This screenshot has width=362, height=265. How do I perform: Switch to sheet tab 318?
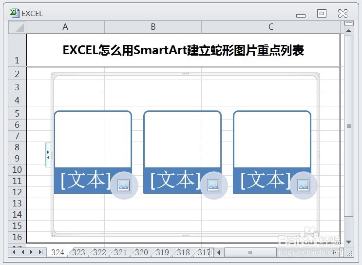click(x=183, y=252)
